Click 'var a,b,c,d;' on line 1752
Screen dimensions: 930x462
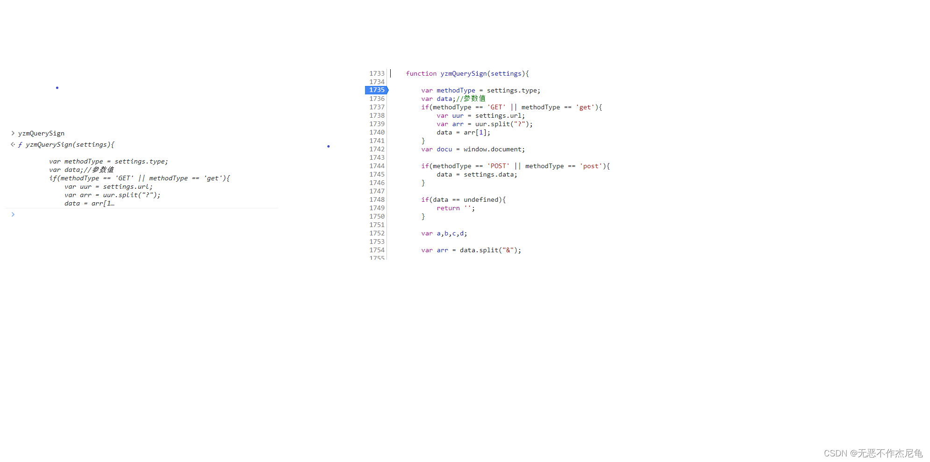pyautogui.click(x=444, y=233)
